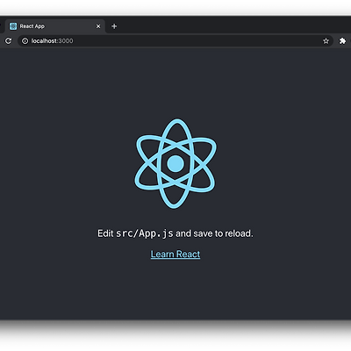The width and height of the screenshot is (351, 351).
Task: Click the 'Edit src/App.js and save to reload.' text
Action: (x=175, y=233)
